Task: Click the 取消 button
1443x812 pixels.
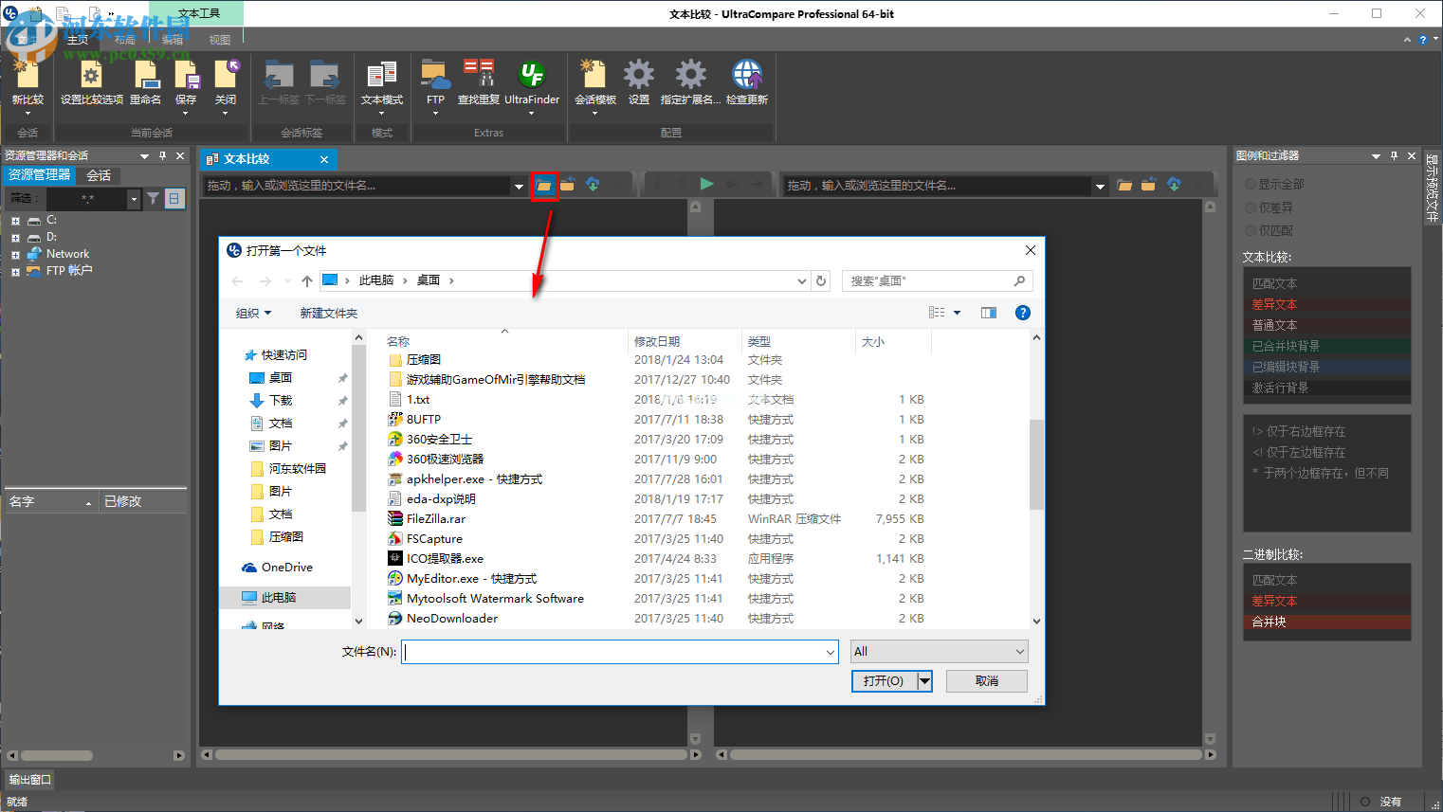Action: tap(987, 680)
